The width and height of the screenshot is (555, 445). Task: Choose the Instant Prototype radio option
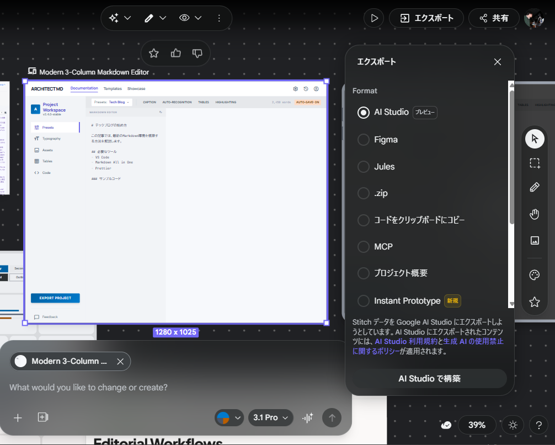[x=364, y=301]
